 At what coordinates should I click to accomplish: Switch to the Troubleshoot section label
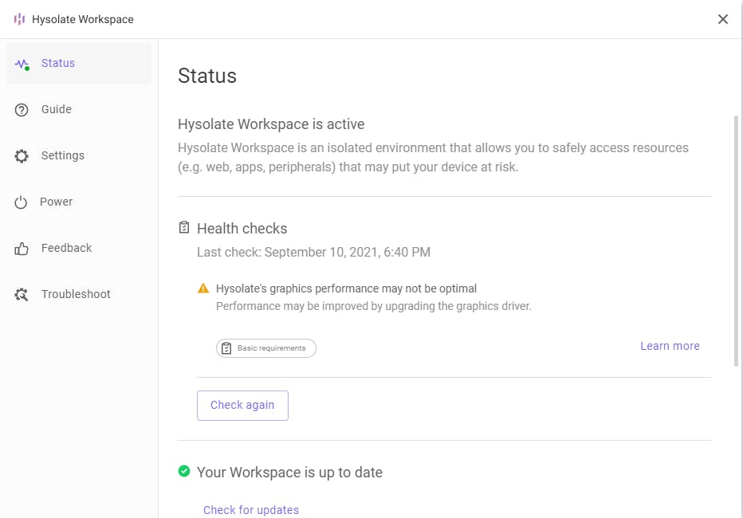[x=76, y=294]
